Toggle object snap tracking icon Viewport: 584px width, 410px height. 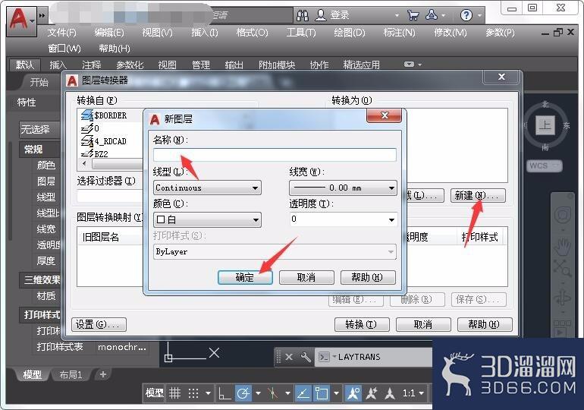click(x=303, y=393)
